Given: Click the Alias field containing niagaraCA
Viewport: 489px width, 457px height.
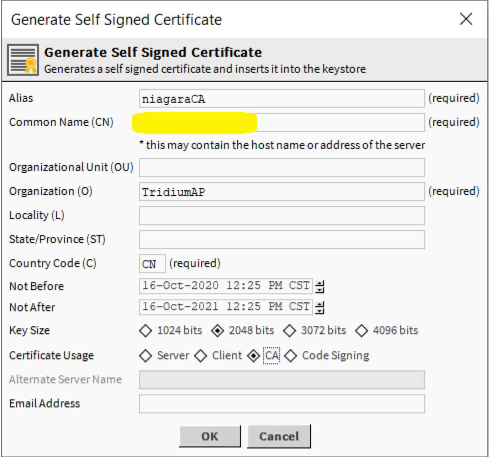Looking at the screenshot, I should 282,99.
